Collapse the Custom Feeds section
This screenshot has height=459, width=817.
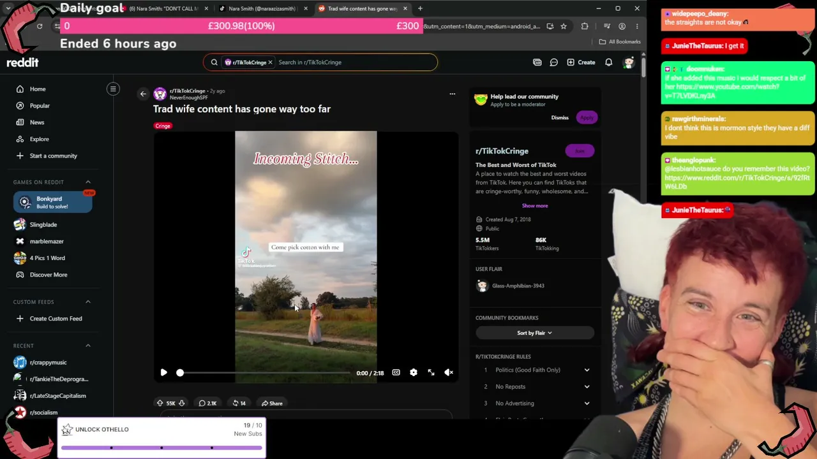point(88,302)
